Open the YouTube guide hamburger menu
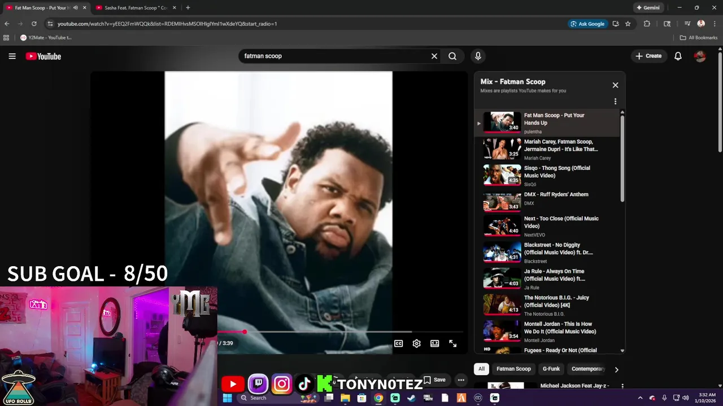723x406 pixels. (12, 56)
